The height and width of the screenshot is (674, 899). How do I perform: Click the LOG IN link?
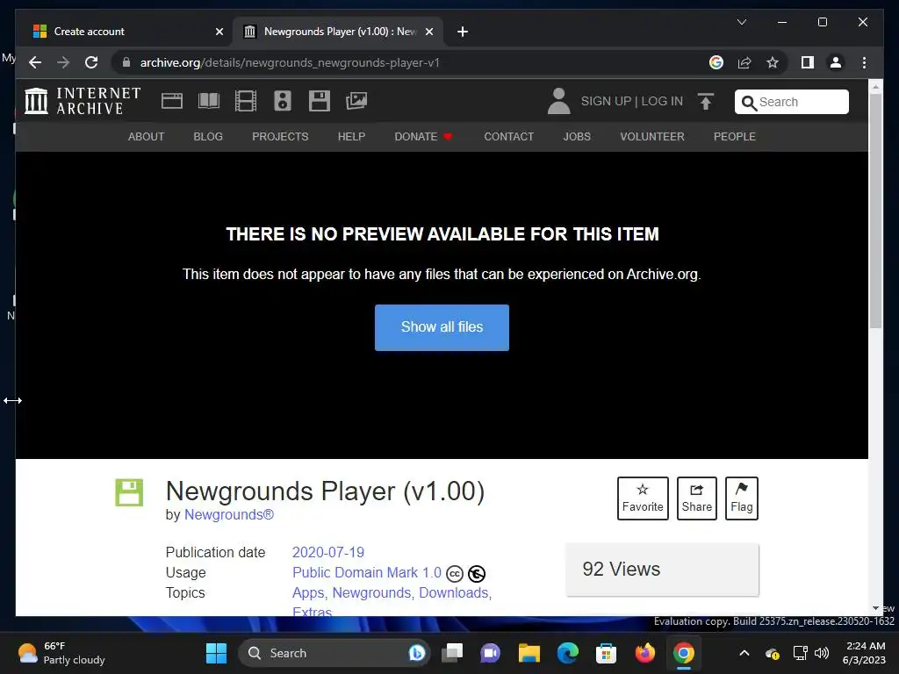pyautogui.click(x=662, y=102)
